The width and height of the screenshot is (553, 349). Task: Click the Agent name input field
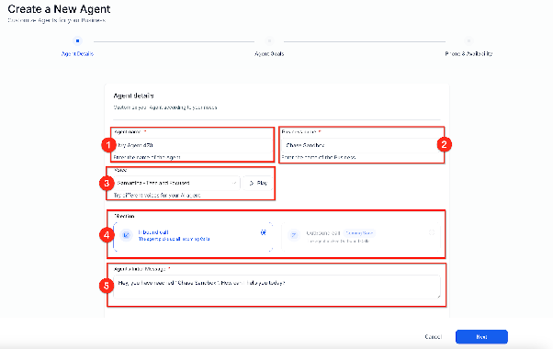193,145
